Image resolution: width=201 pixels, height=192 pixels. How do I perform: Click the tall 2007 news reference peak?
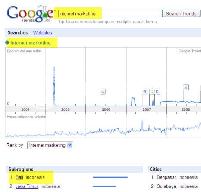point(142,125)
